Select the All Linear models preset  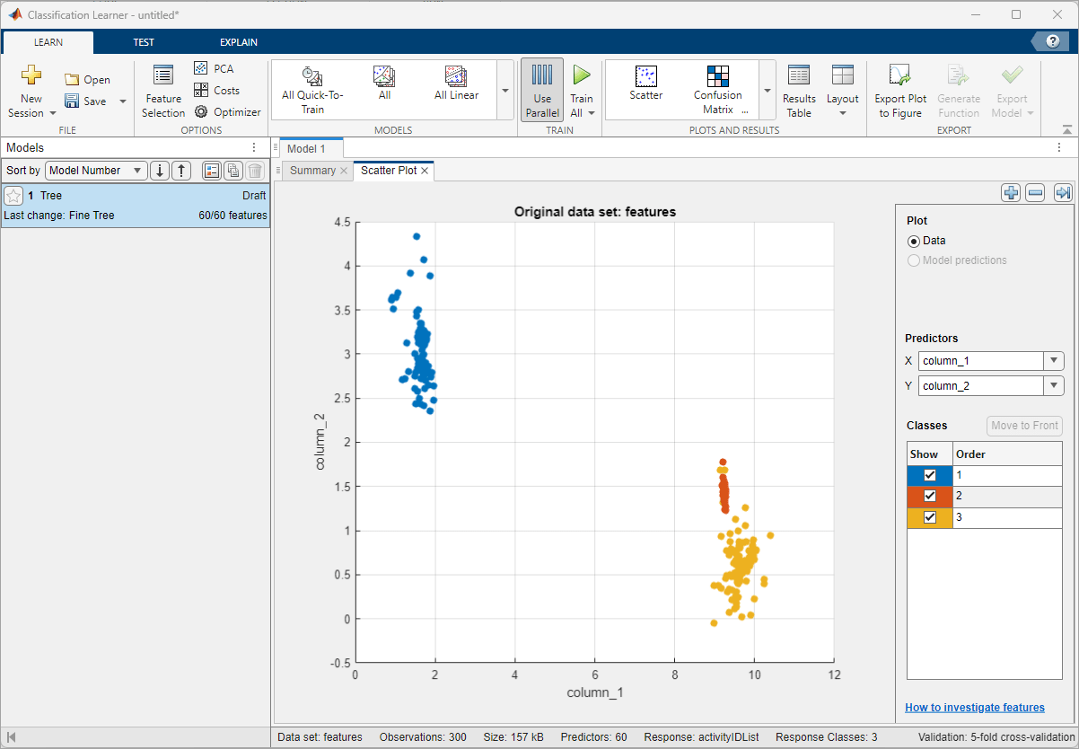(x=456, y=88)
